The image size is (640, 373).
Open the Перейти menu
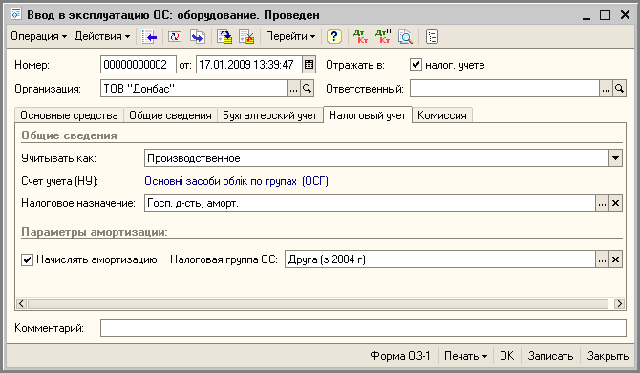coord(290,36)
